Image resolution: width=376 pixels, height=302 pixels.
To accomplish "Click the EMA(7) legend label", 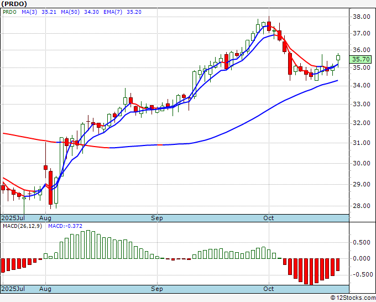I will (x=113, y=12).
